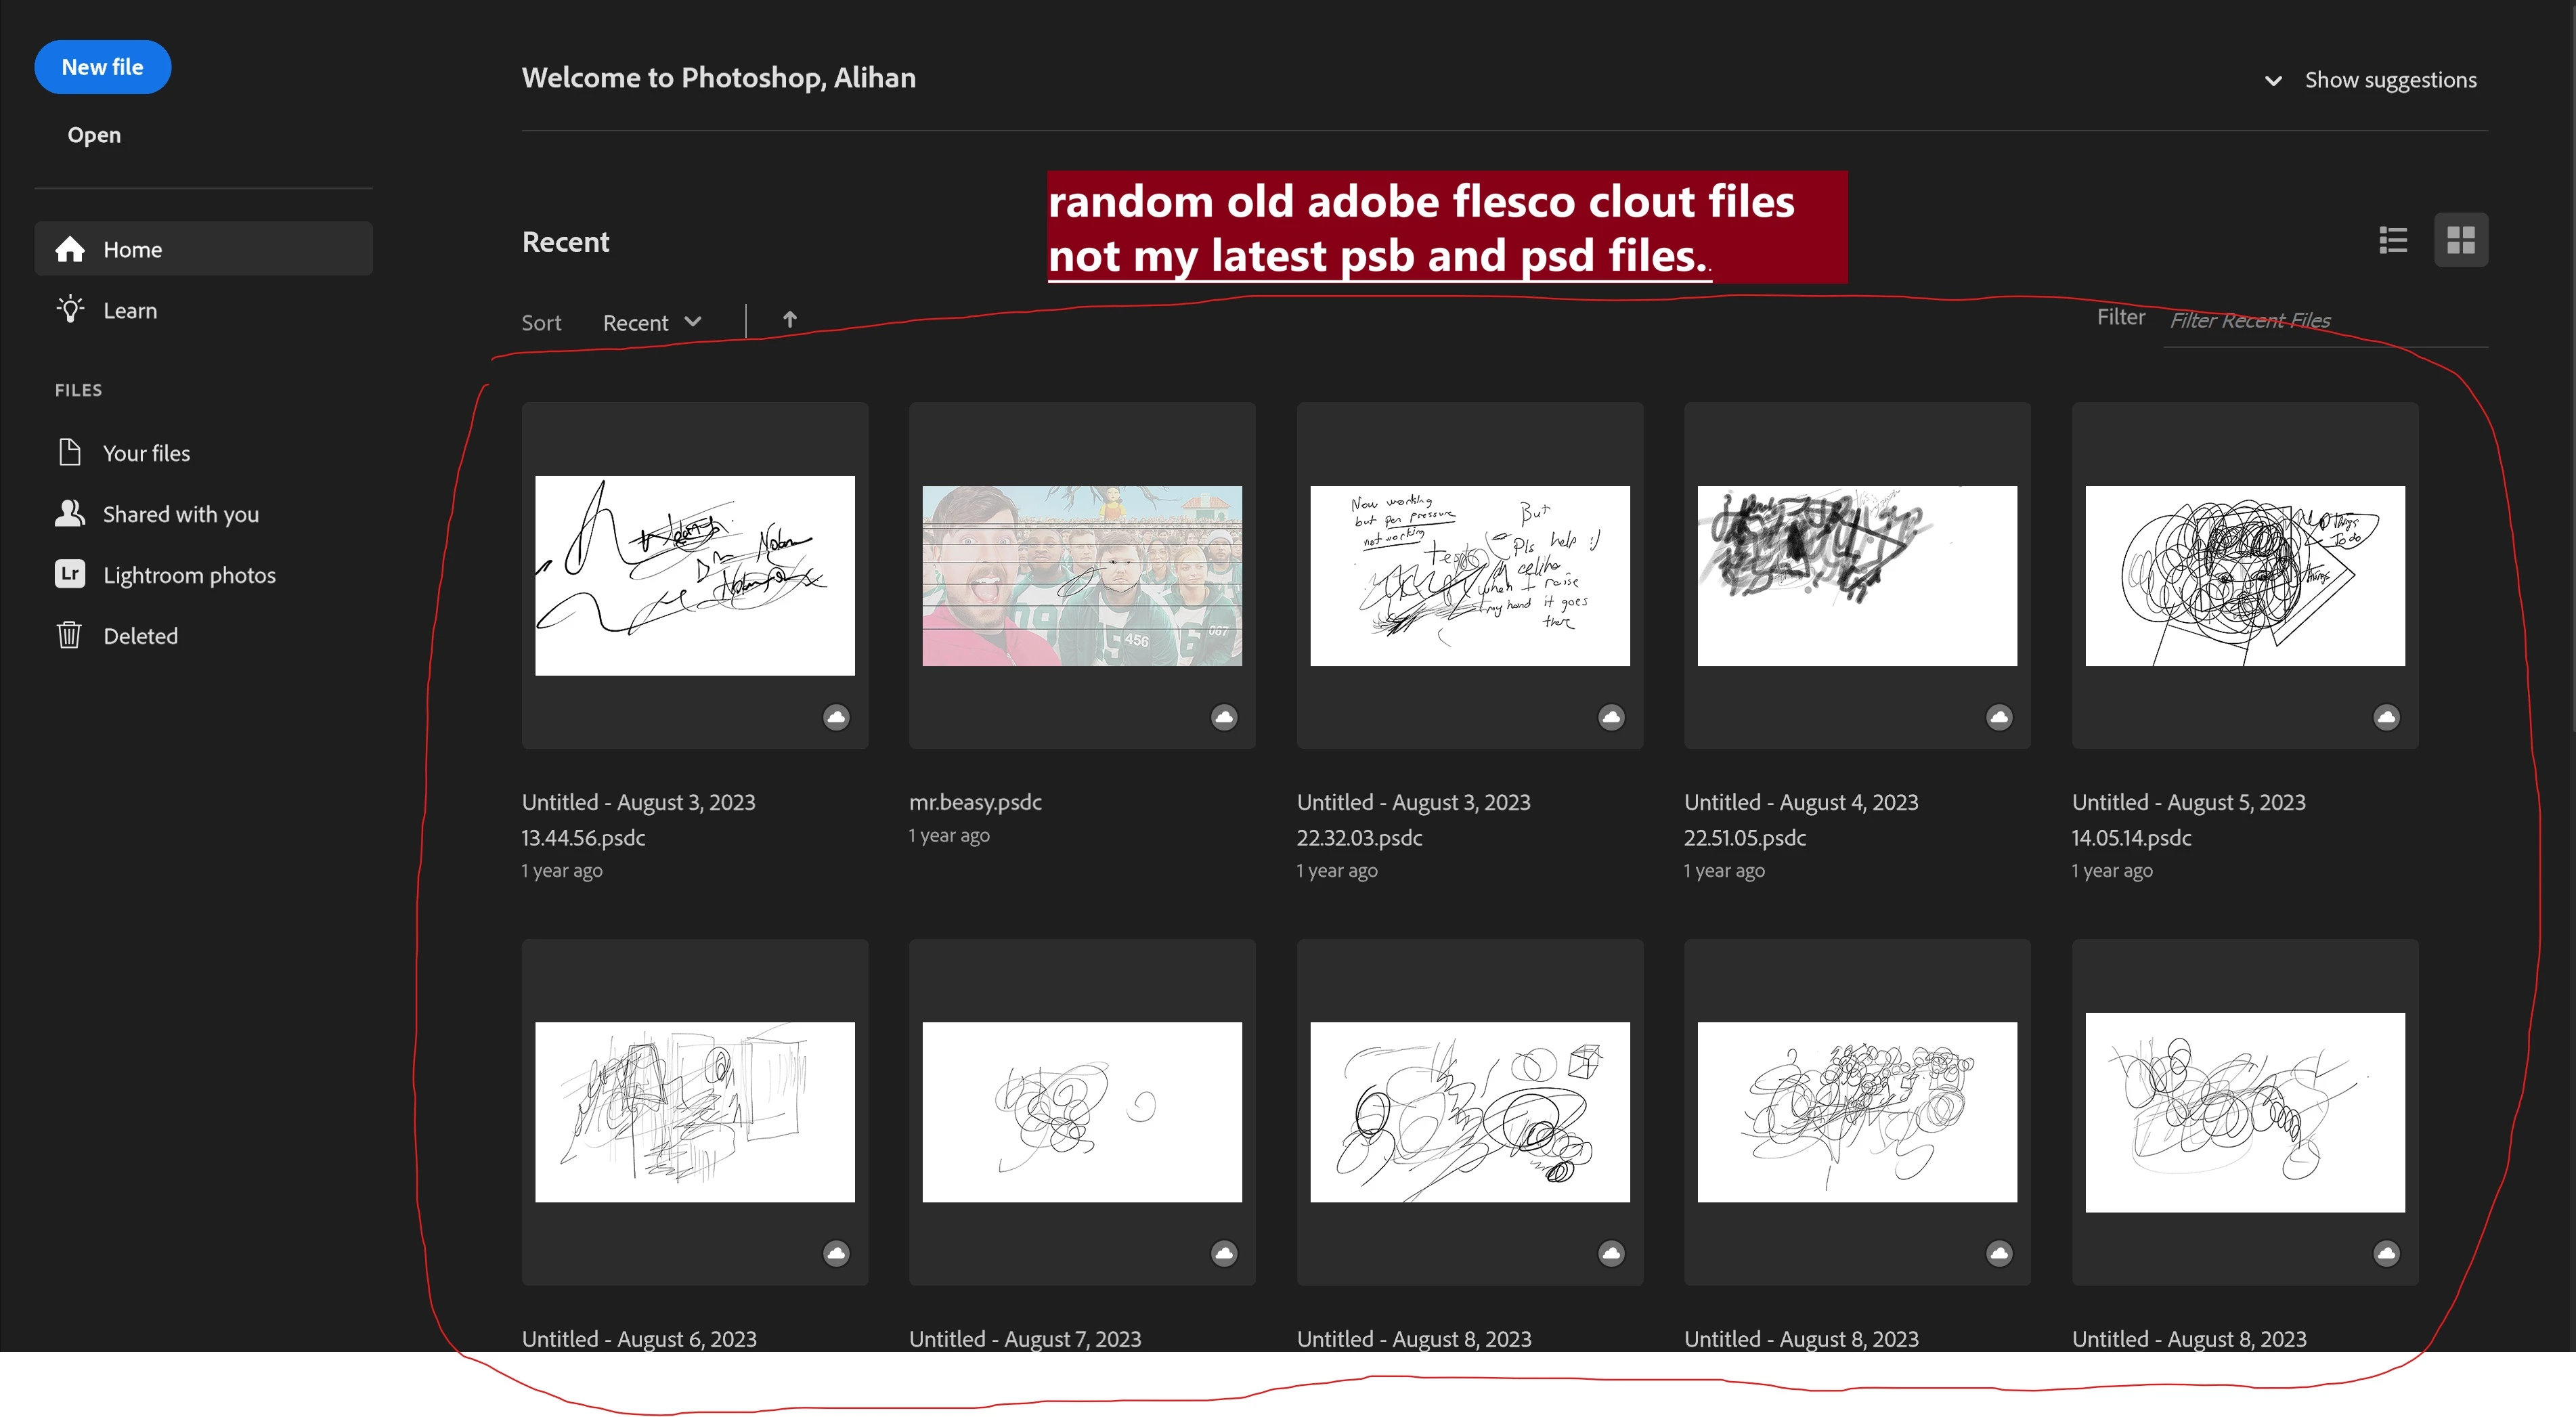Open the August 5, 2023 scribble thumbnail
The height and width of the screenshot is (1417, 2576).
[2244, 576]
